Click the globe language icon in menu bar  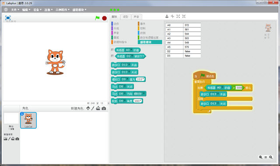(x=6, y=10)
